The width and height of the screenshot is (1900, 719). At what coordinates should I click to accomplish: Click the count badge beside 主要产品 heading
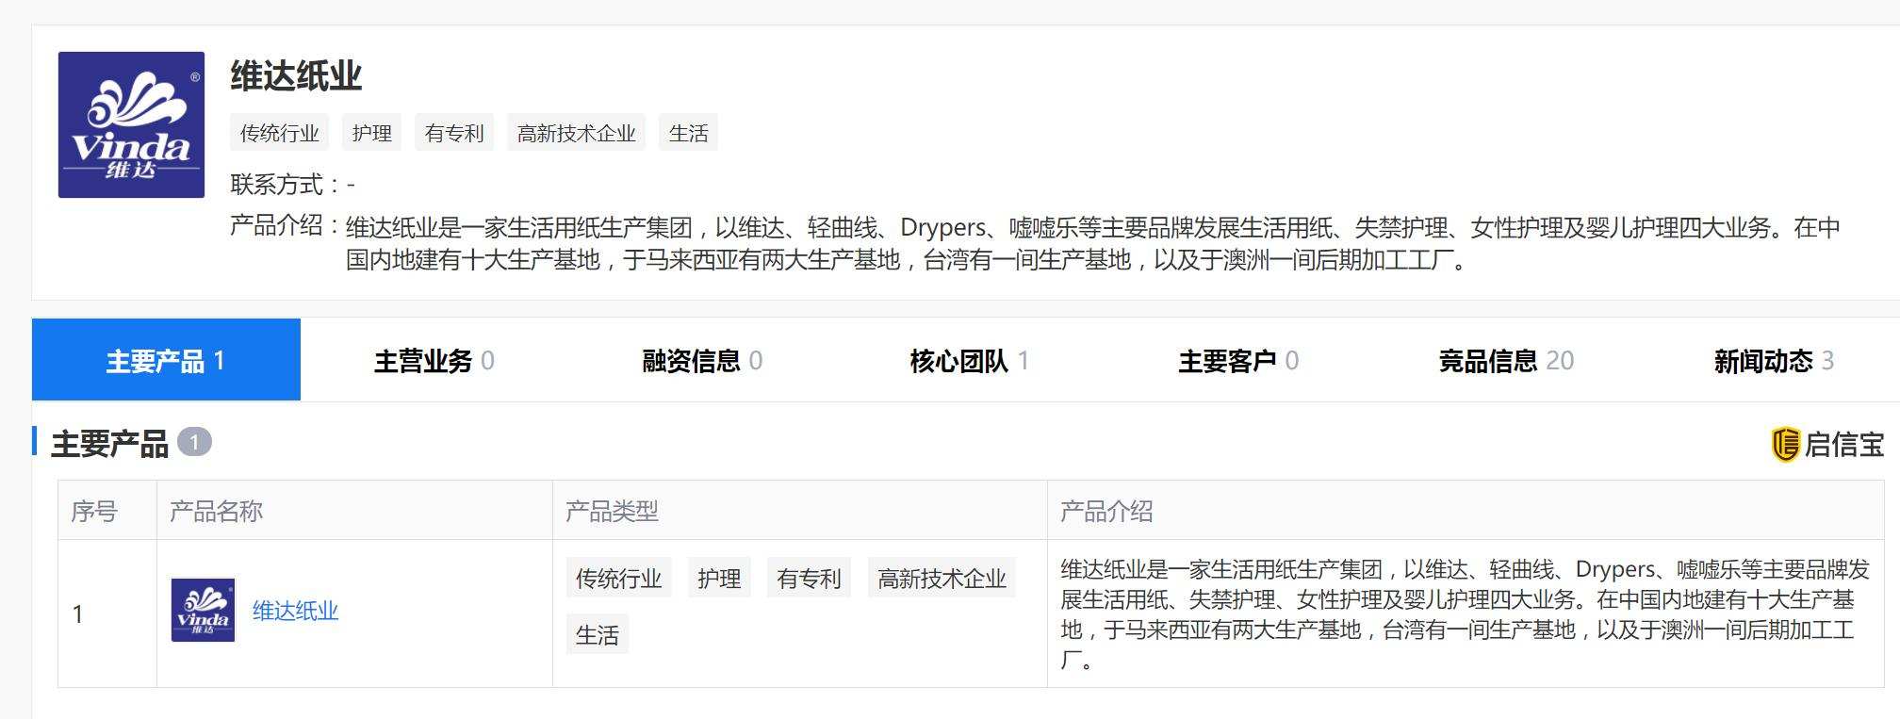click(x=194, y=442)
